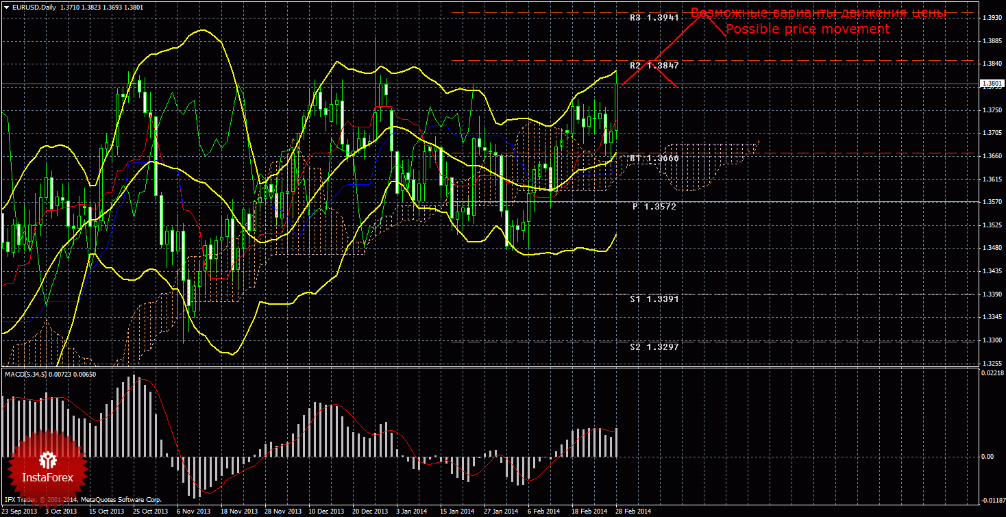Click the 0.02218 MACD scale value

(x=993, y=373)
